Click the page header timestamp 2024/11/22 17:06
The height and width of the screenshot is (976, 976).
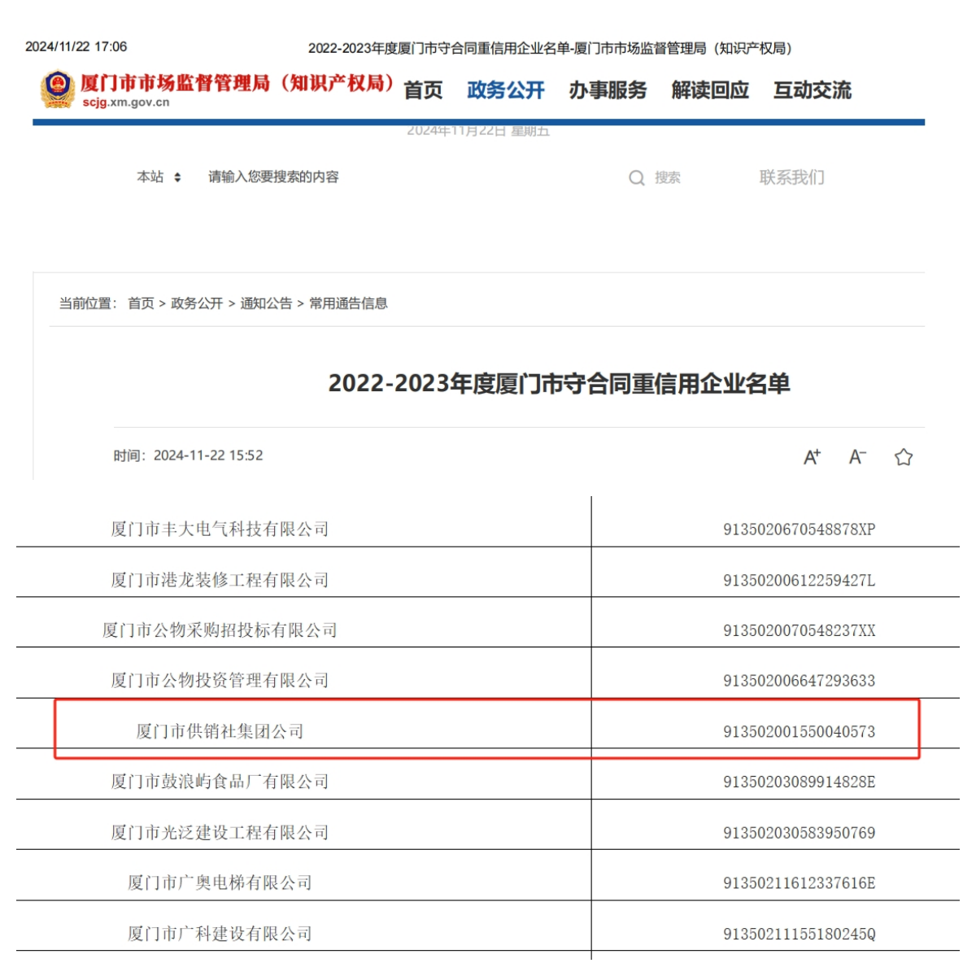pos(76,46)
